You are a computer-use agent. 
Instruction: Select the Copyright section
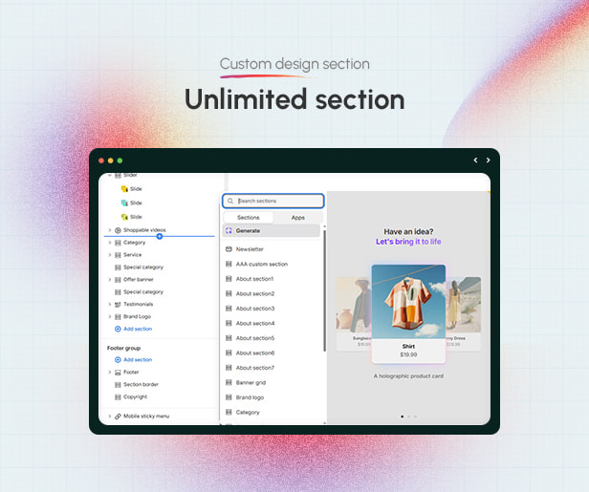click(x=135, y=396)
